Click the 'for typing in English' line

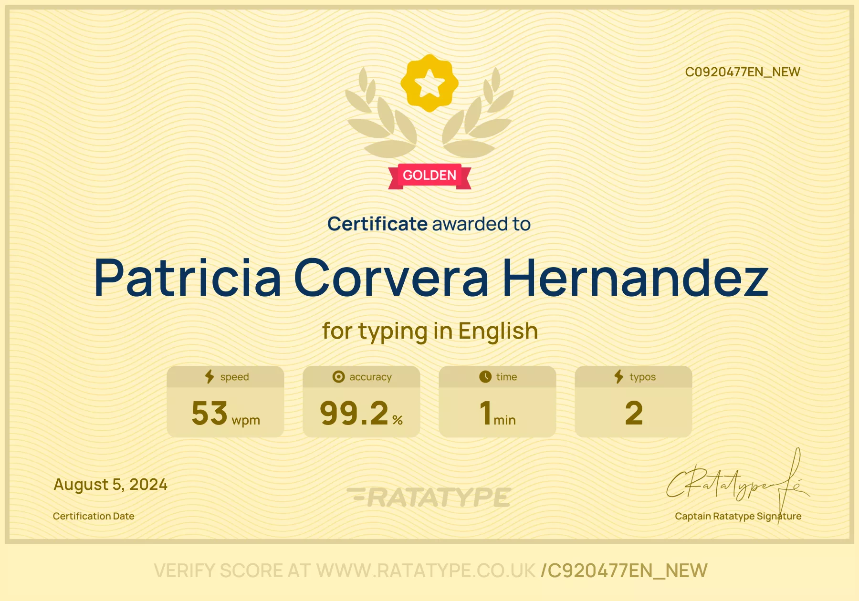point(430,332)
